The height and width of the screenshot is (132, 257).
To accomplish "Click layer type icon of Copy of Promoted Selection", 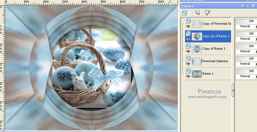I will coord(188,21).
